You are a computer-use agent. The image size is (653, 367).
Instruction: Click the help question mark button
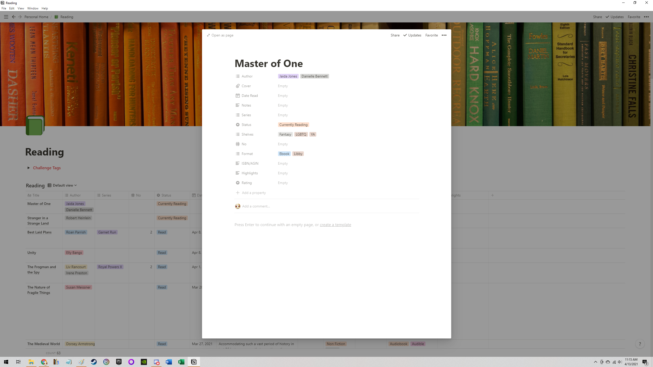click(640, 344)
